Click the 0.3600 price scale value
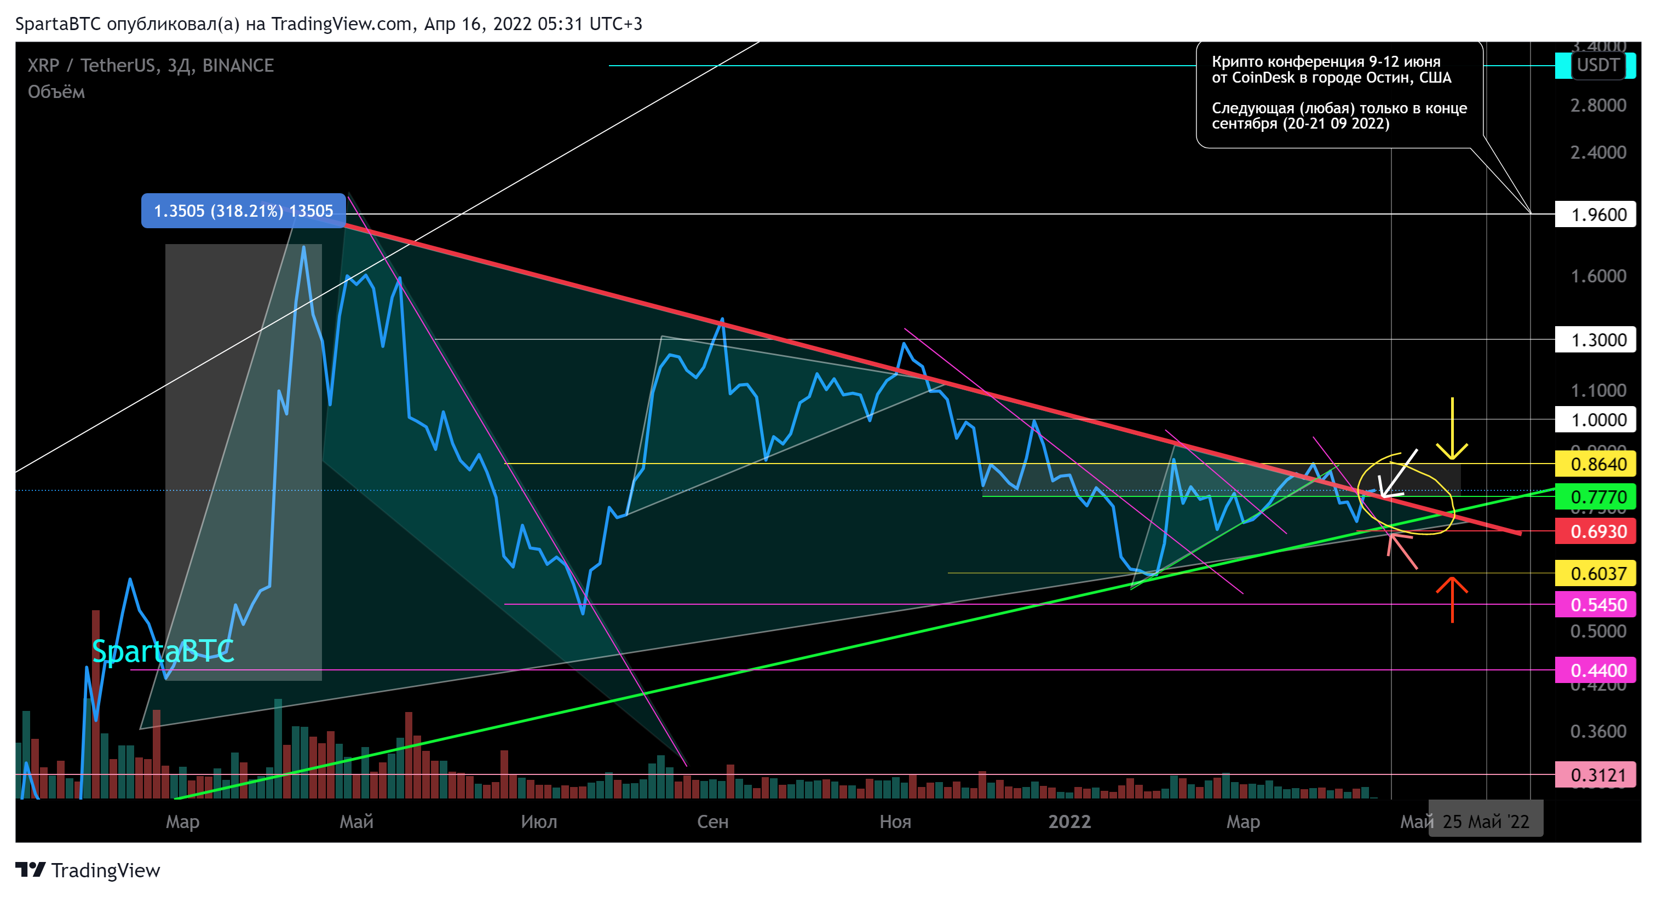The image size is (1657, 897). pyautogui.click(x=1598, y=731)
